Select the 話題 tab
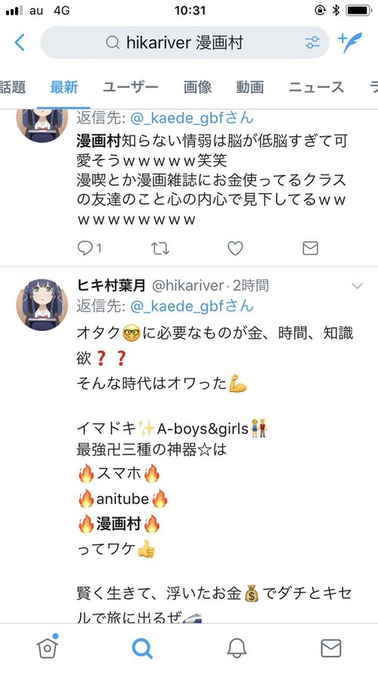Image resolution: width=378 pixels, height=673 pixels. coord(12,87)
